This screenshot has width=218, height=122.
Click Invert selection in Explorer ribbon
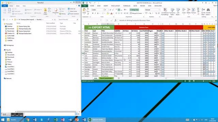pos(73,14)
